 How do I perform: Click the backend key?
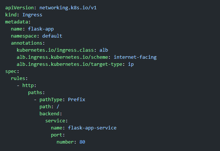point(49,113)
